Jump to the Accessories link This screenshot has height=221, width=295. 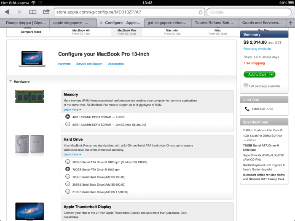point(116,64)
